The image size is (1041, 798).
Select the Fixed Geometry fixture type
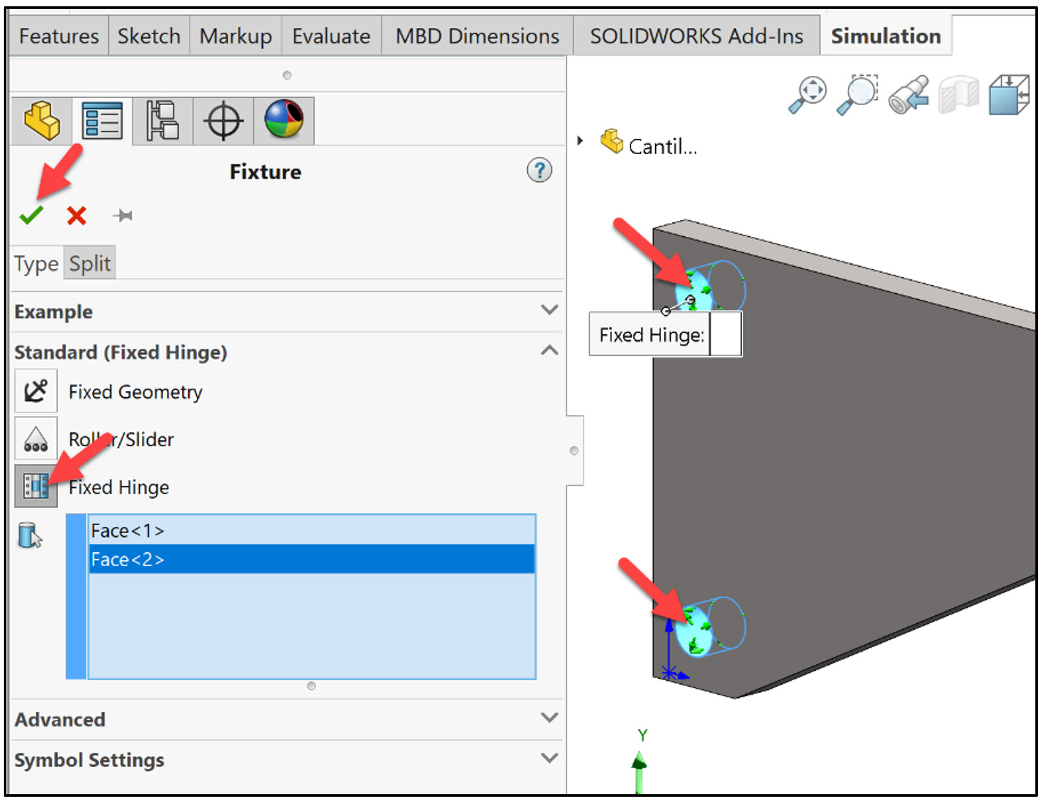pyautogui.click(x=36, y=391)
